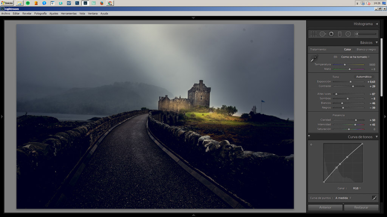The image size is (387, 217).
Task: Open the Revelar menu
Action: click(27, 14)
